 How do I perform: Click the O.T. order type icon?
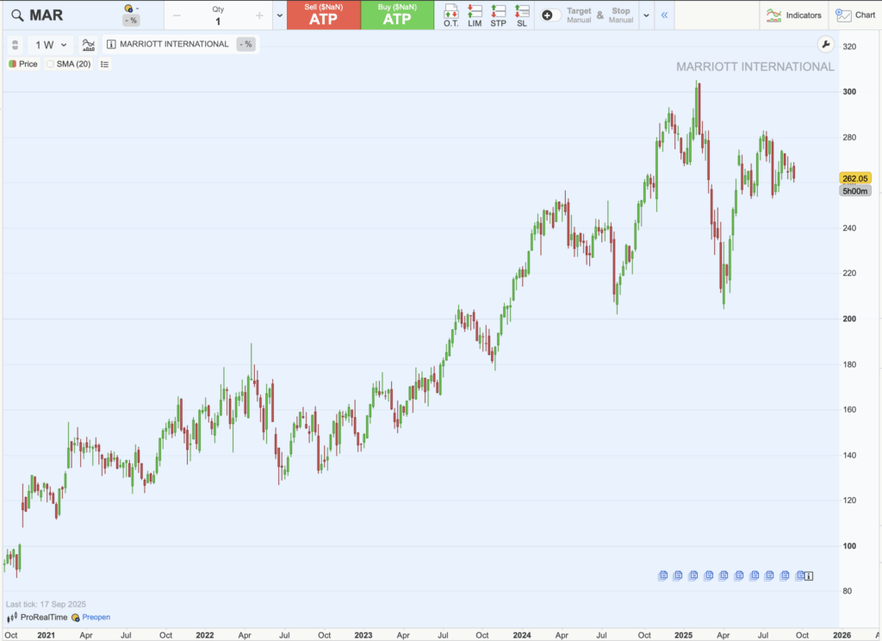coord(450,15)
